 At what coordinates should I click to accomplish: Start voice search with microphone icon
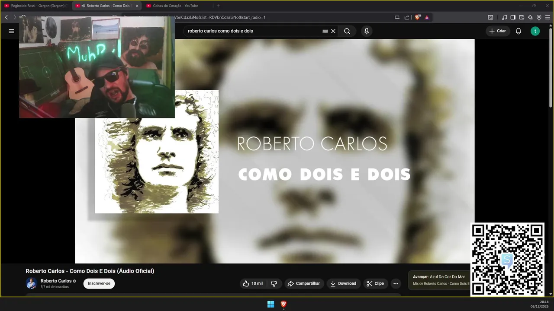[x=367, y=31]
